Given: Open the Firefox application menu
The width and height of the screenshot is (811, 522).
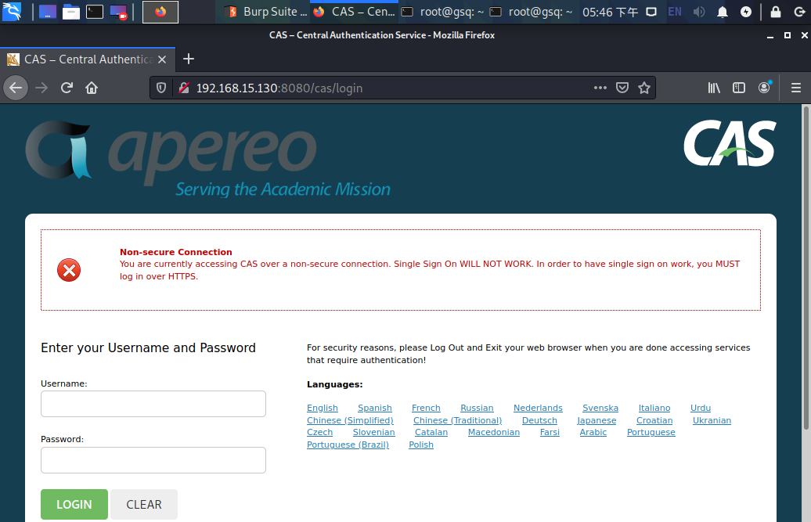Looking at the screenshot, I should point(796,88).
